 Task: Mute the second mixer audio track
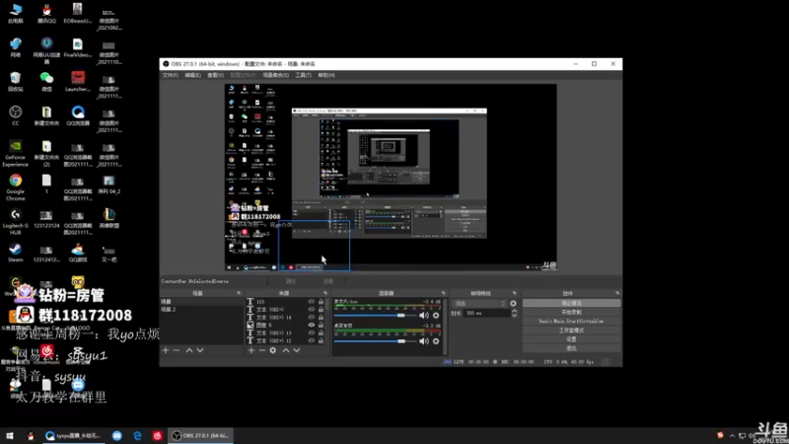click(x=424, y=340)
